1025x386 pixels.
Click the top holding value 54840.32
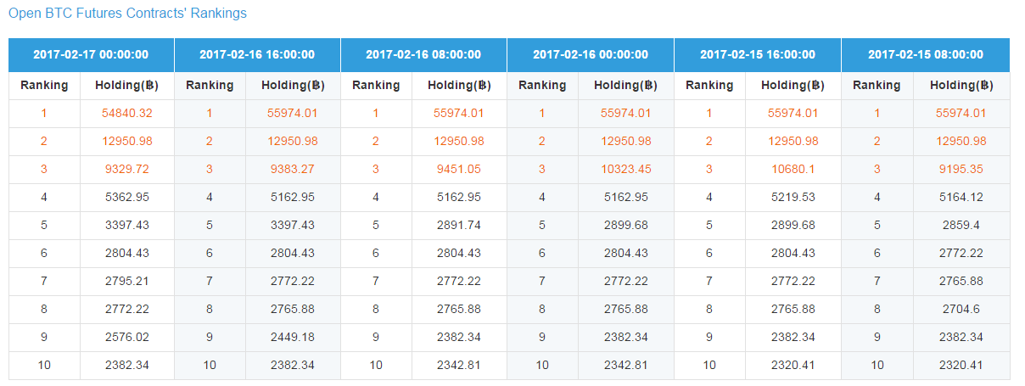127,114
